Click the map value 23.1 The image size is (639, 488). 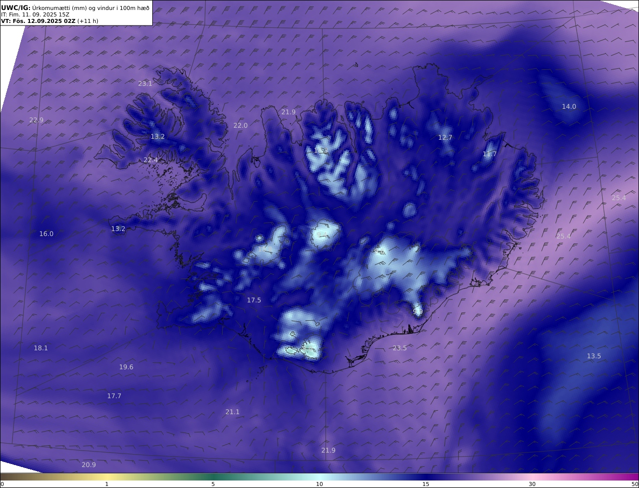point(145,84)
